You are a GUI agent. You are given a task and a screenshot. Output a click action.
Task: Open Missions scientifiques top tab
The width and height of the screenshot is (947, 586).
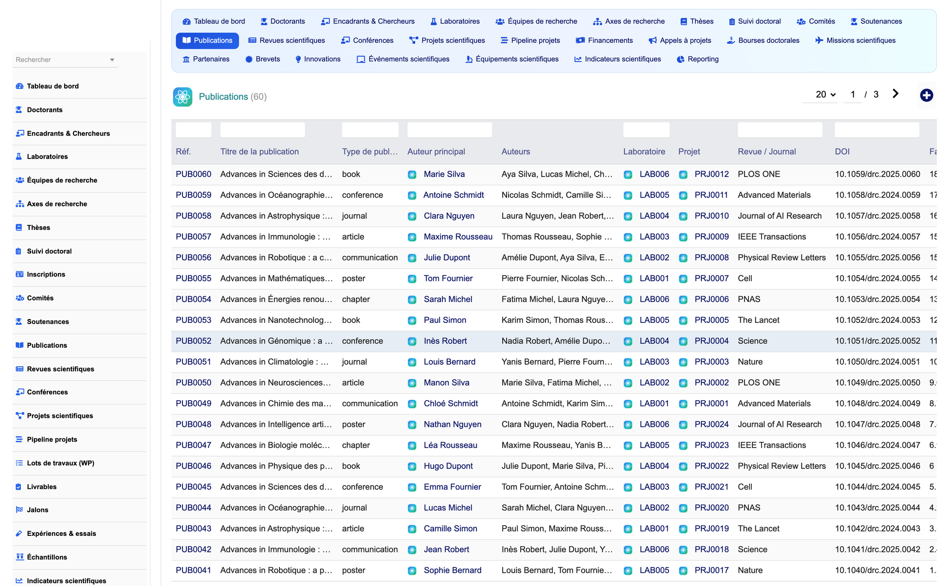tap(855, 40)
